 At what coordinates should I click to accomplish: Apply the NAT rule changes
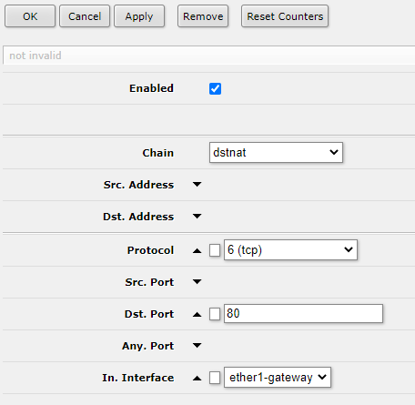click(x=139, y=16)
